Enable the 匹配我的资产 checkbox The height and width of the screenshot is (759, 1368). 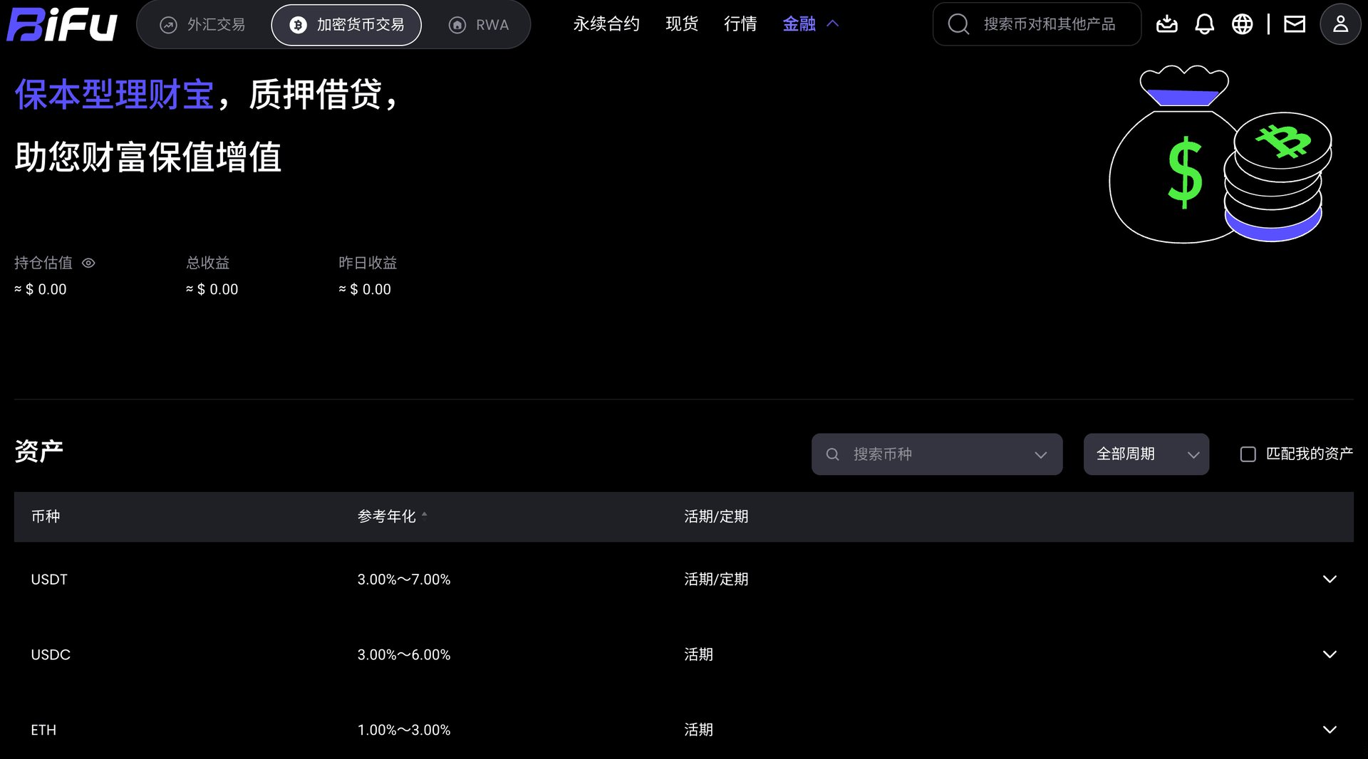coord(1248,454)
